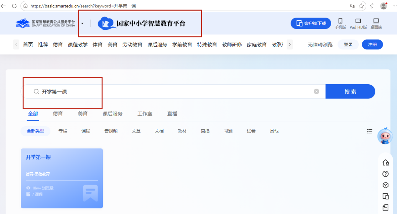Filter results by 音视频

(x=111, y=131)
